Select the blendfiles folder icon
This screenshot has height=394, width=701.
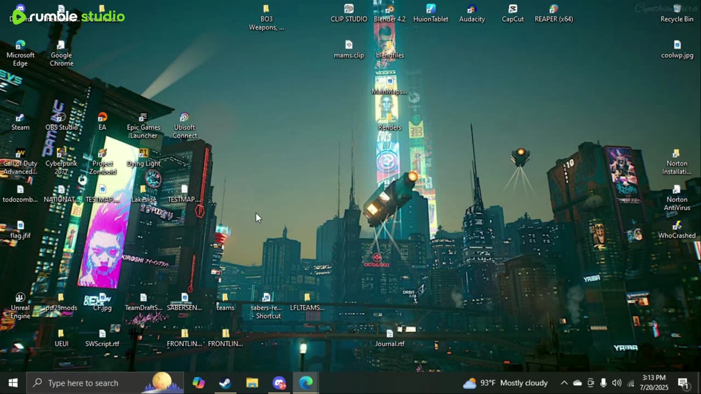pos(390,49)
